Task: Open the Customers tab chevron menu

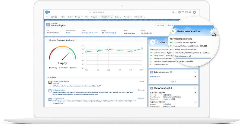Action: click(x=111, y=17)
